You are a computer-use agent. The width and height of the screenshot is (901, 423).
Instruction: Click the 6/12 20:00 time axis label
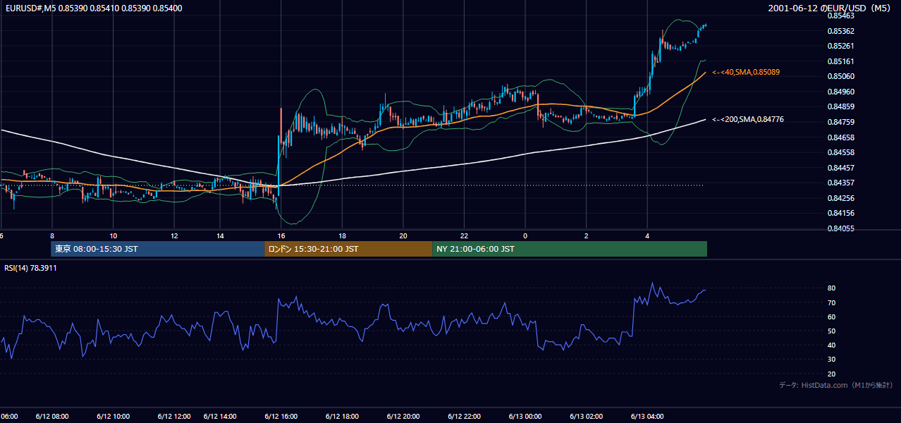tap(403, 416)
